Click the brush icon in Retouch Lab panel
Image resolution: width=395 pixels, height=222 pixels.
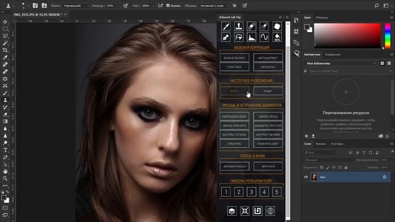coord(226,26)
